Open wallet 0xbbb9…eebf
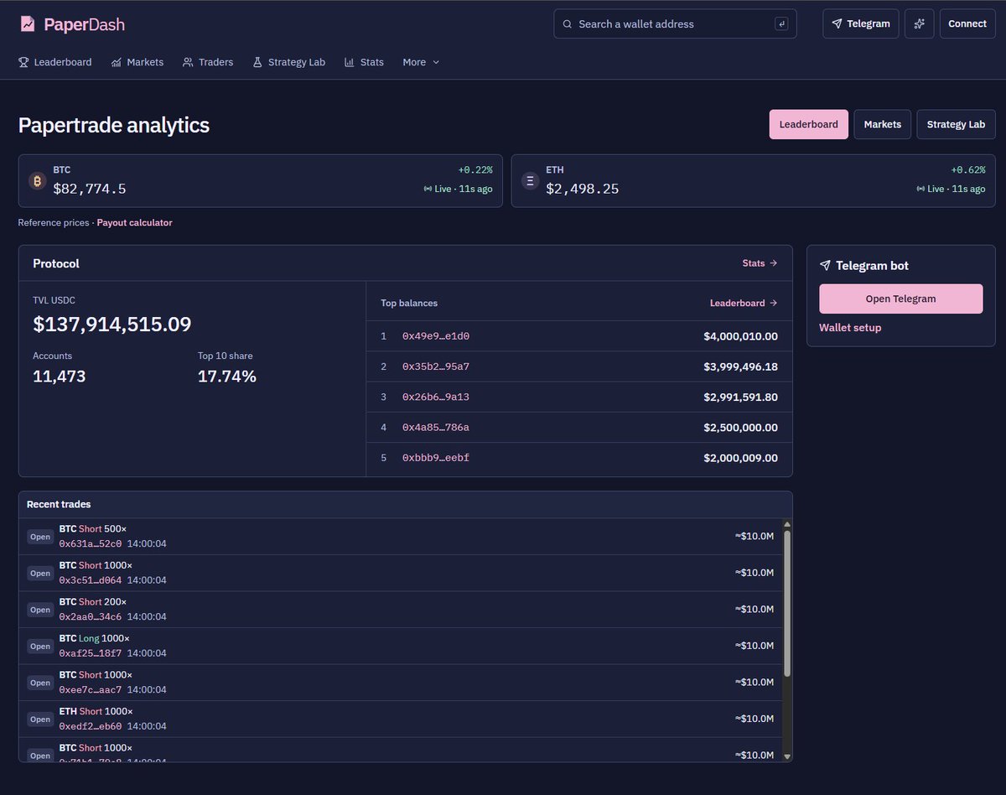1006x795 pixels. [x=436, y=458]
